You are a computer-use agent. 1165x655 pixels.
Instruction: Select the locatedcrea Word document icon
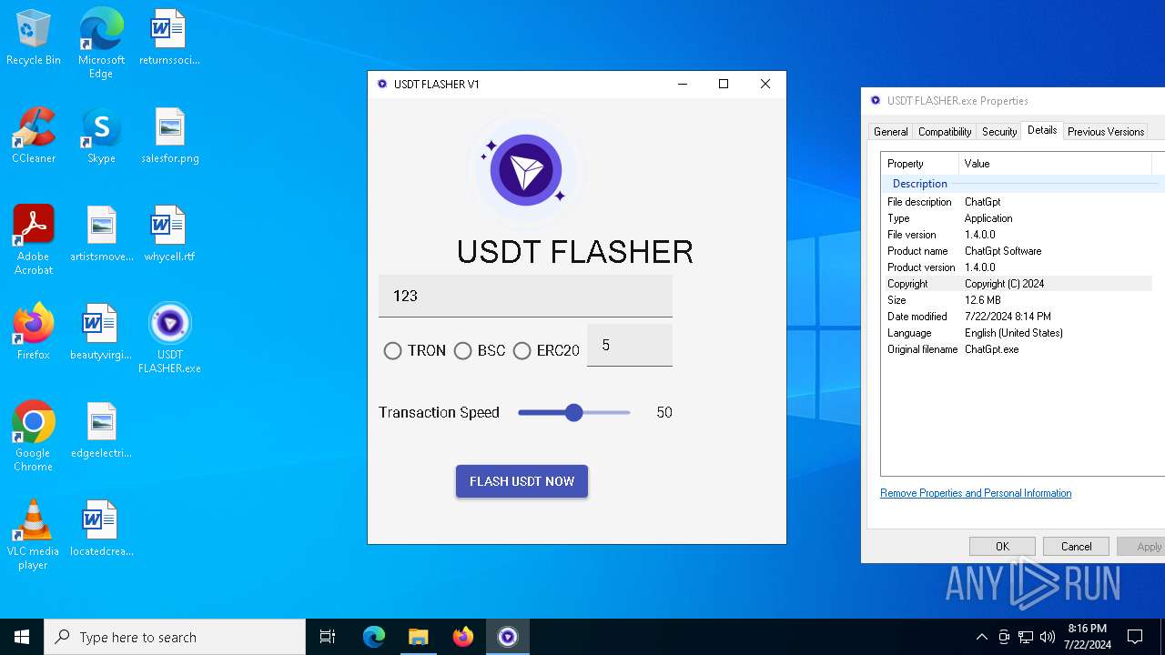coord(101,529)
